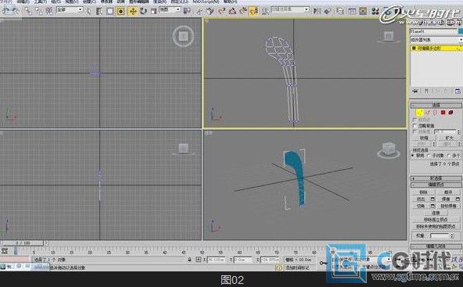Select Element sub-object level icon
The image size is (463, 287).
(451, 113)
